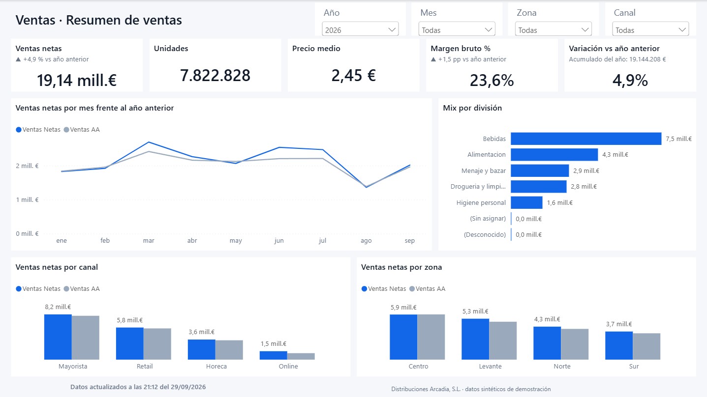Select the Alimentacion bar in division chart
The image size is (707, 397).
click(x=554, y=155)
